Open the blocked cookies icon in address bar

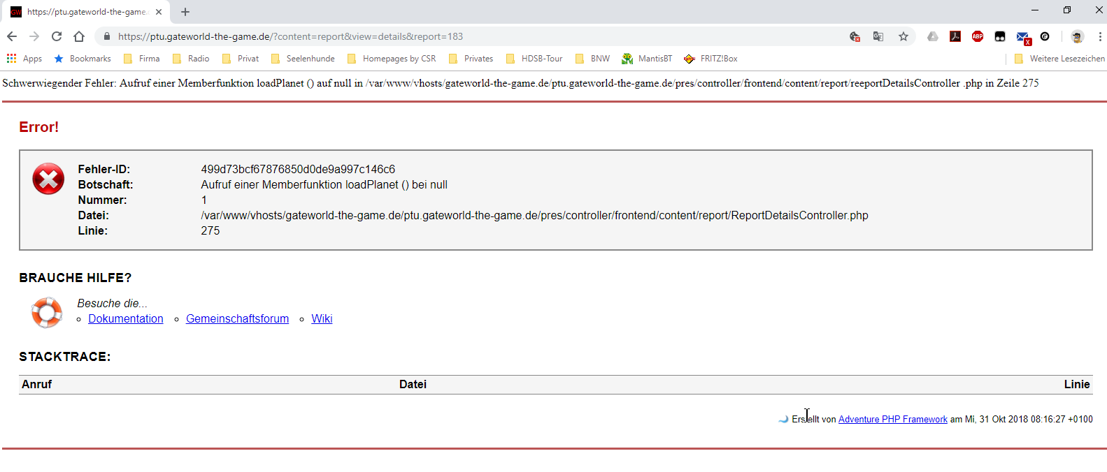pos(855,36)
